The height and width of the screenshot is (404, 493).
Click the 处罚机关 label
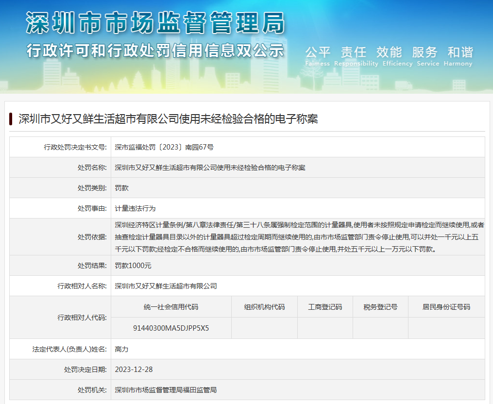click(x=92, y=390)
